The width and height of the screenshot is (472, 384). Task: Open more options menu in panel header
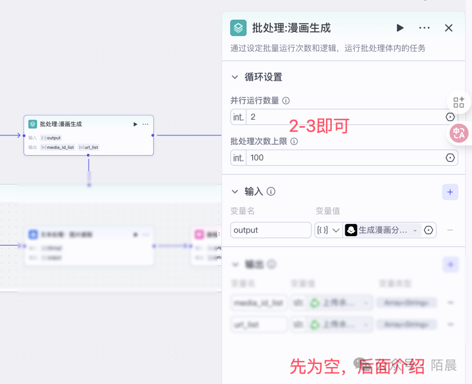tap(424, 28)
